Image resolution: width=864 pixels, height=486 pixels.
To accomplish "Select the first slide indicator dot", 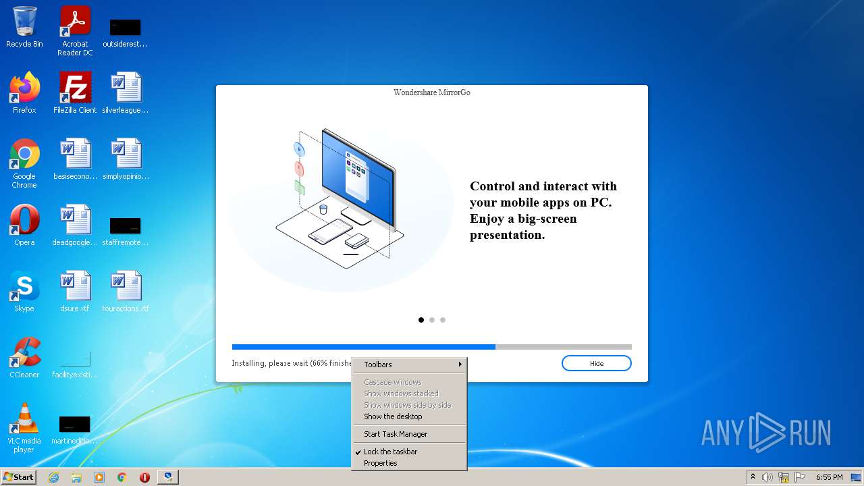I will point(421,320).
